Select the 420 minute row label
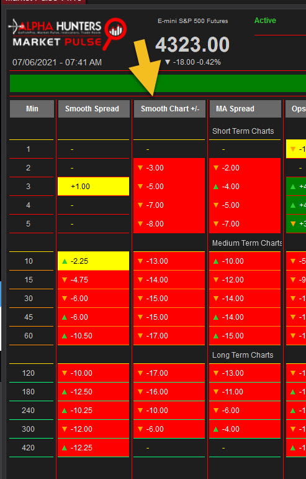 point(29,447)
